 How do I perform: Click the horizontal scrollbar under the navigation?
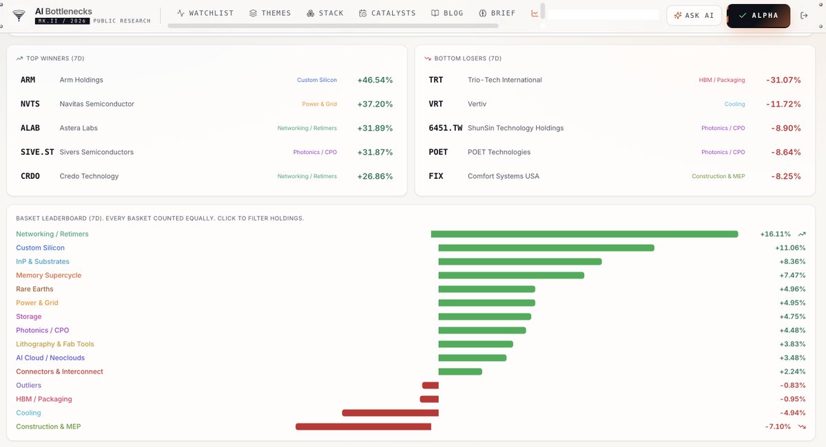[x=333, y=25]
